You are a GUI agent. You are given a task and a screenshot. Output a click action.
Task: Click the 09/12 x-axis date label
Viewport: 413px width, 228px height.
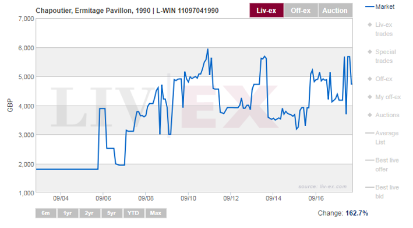point(231,198)
